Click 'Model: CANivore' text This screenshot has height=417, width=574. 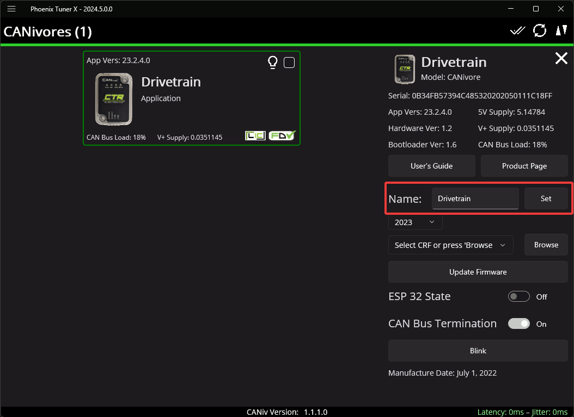pos(450,77)
